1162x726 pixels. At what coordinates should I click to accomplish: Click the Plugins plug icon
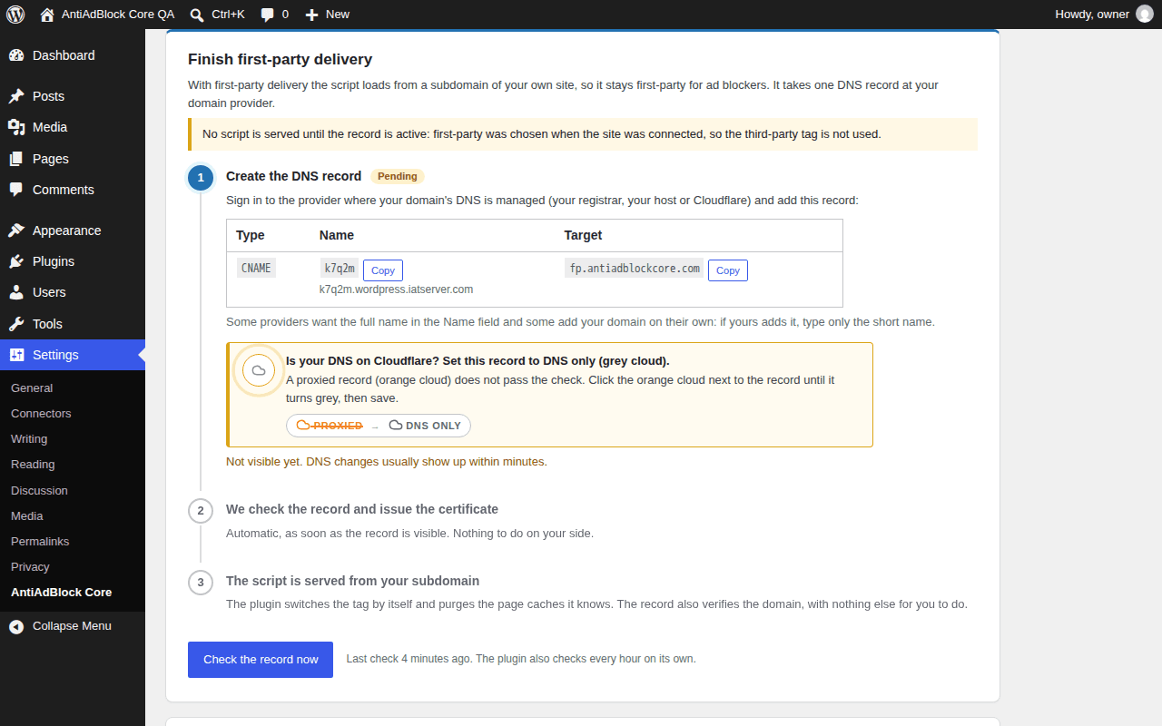pos(16,261)
